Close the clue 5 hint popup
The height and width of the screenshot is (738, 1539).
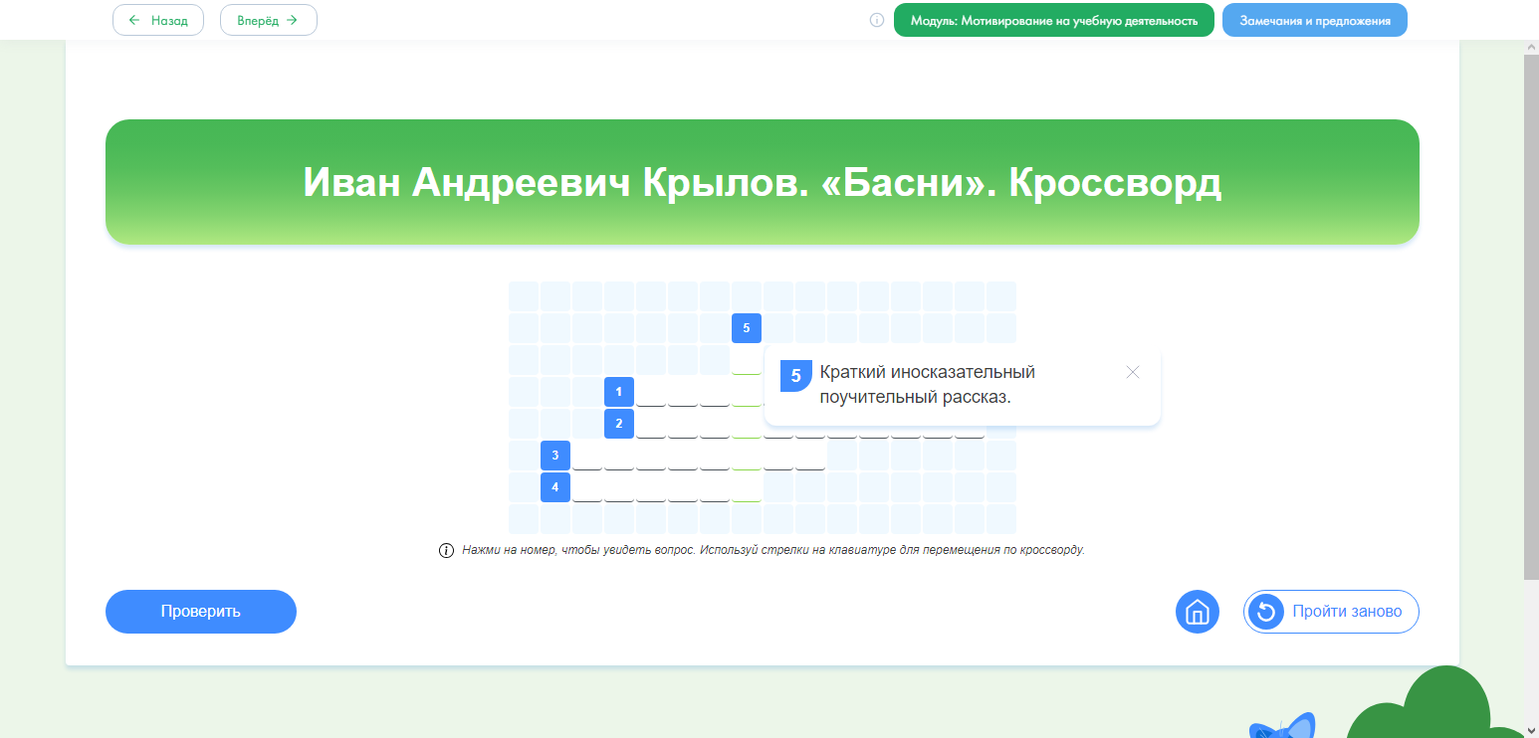1132,372
